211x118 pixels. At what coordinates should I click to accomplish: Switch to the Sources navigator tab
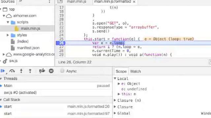pyautogui.click(x=8, y=2)
